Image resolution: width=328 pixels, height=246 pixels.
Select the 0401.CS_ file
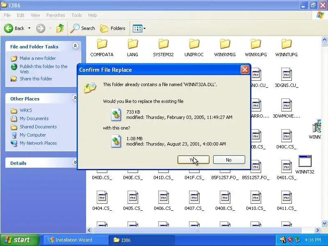(x=286, y=170)
